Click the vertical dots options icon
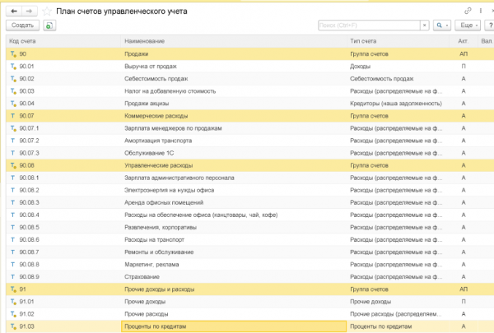Image resolution: width=494 pixels, height=333 pixels. click(480, 11)
